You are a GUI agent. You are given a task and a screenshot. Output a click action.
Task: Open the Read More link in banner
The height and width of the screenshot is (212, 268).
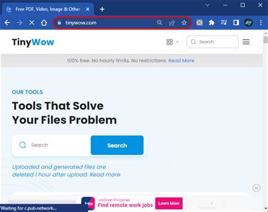click(x=181, y=60)
